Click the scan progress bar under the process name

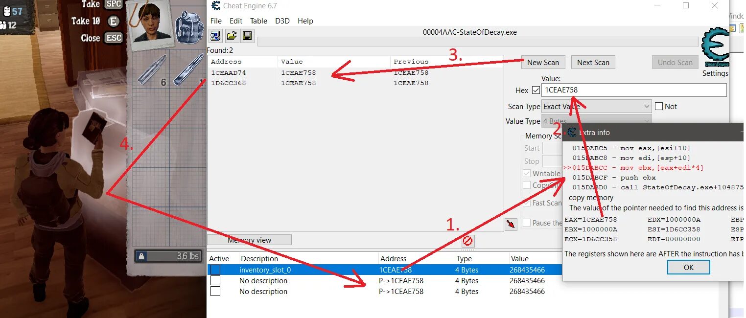(478, 42)
